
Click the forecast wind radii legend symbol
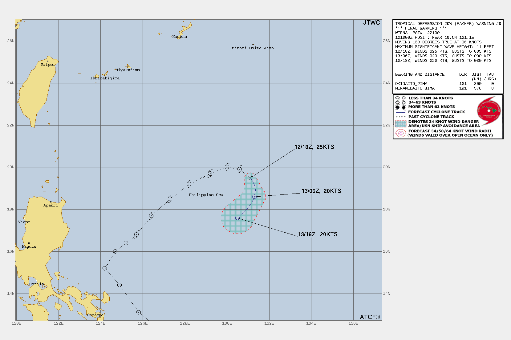point(400,133)
